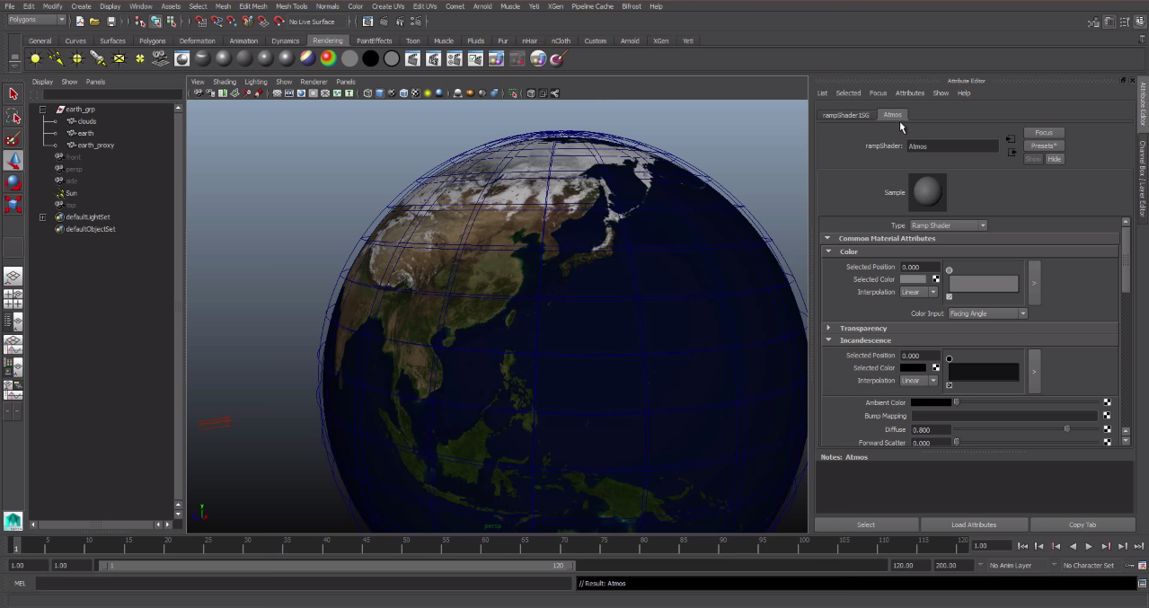Create a Ramp Shader from the shelf
Viewport: 1149px width, 608px height.
click(x=307, y=58)
